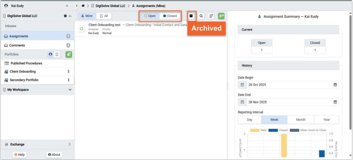
Task: Click the home icon in breadcrumb
Action: 83,6
